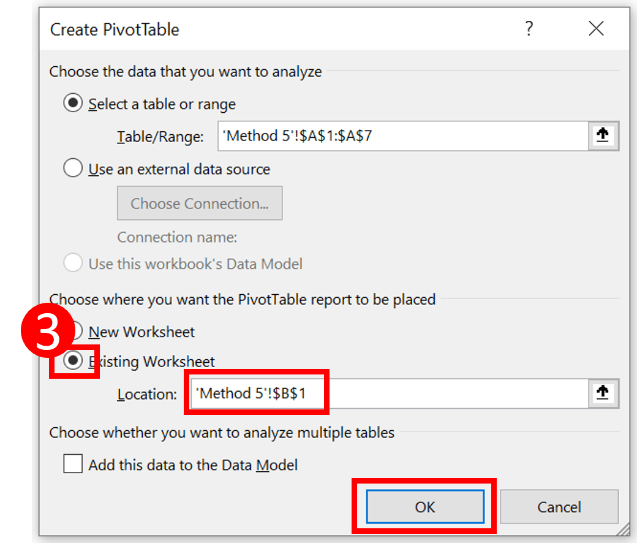Click the range selector icon beside Table/Range
Viewport: 637px width, 543px height.
tap(603, 135)
